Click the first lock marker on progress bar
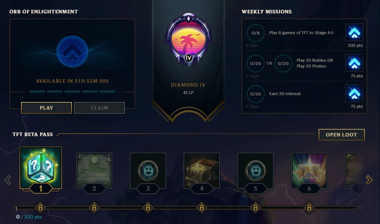The image size is (380, 224). tap(40, 208)
